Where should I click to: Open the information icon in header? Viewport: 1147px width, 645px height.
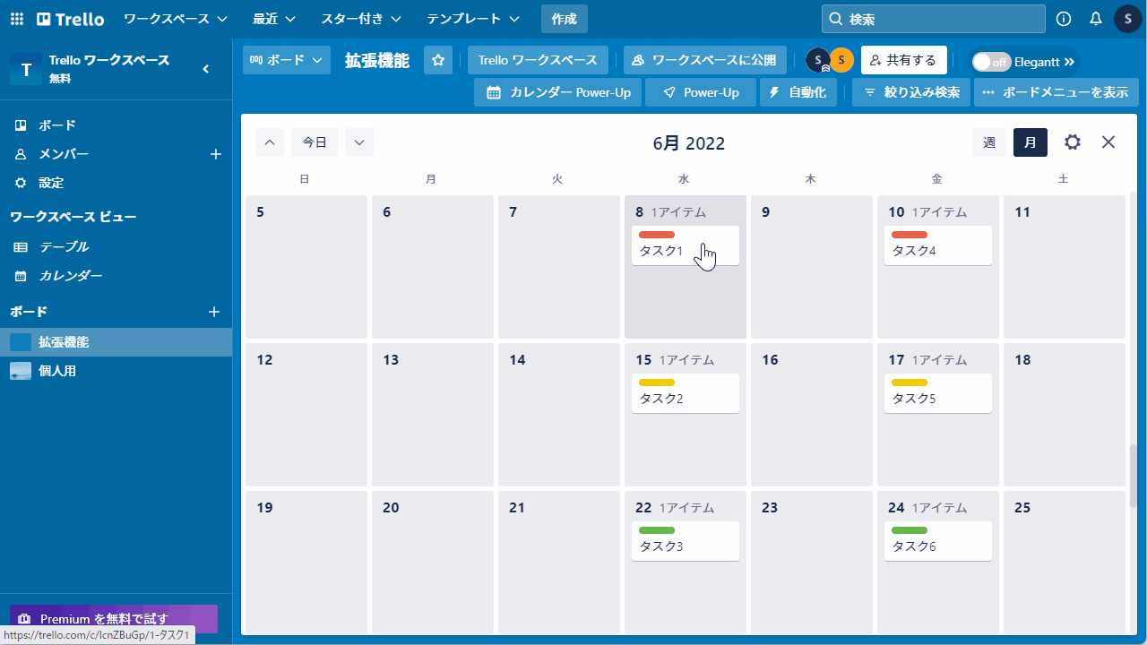click(x=1064, y=19)
